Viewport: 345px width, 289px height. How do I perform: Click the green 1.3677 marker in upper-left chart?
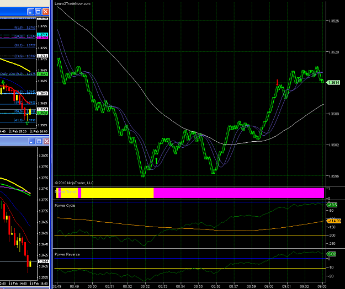pos(43,74)
